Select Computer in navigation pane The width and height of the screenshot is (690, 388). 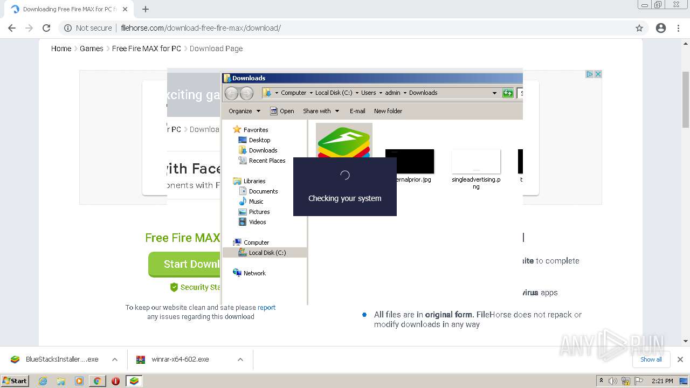coord(256,242)
